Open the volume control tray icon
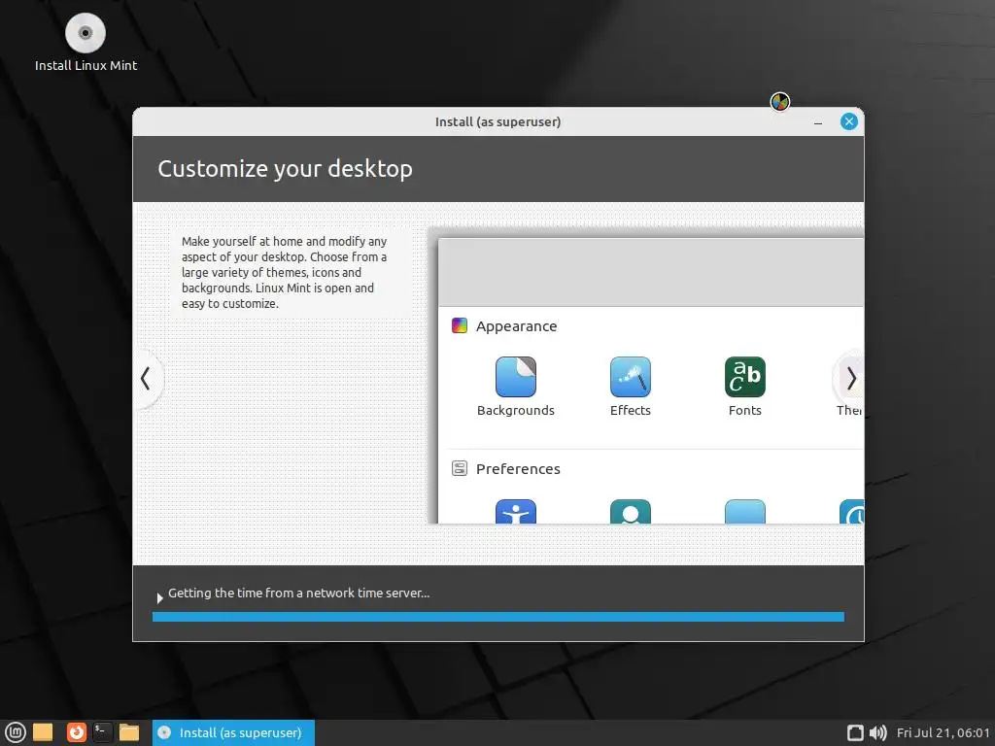995x746 pixels. coord(877,733)
